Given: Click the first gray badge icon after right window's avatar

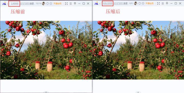Looking at the screenshot, I should point(140,4).
